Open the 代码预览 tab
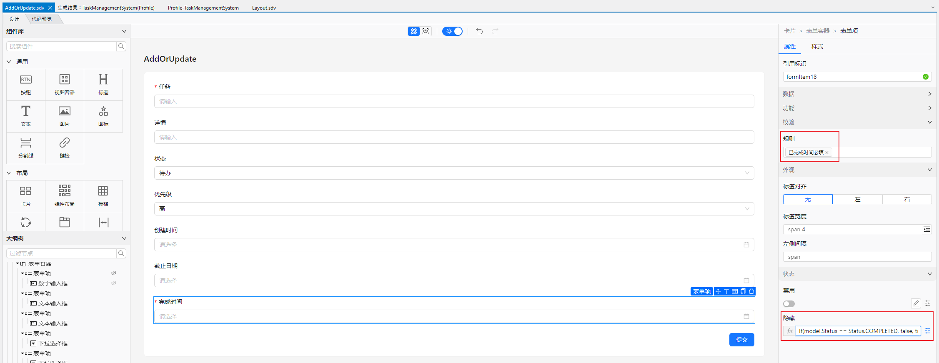The image size is (939, 363). [42, 19]
